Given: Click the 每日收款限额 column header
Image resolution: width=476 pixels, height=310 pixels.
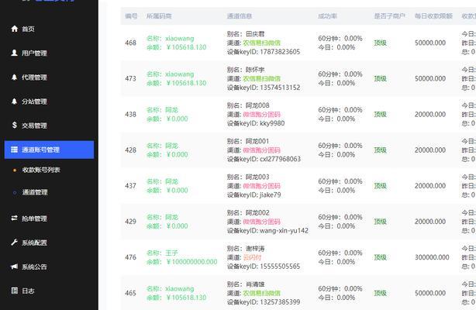Looking at the screenshot, I should pyautogui.click(x=434, y=16).
